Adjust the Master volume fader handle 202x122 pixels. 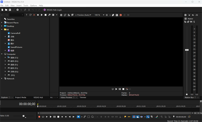[187, 50]
